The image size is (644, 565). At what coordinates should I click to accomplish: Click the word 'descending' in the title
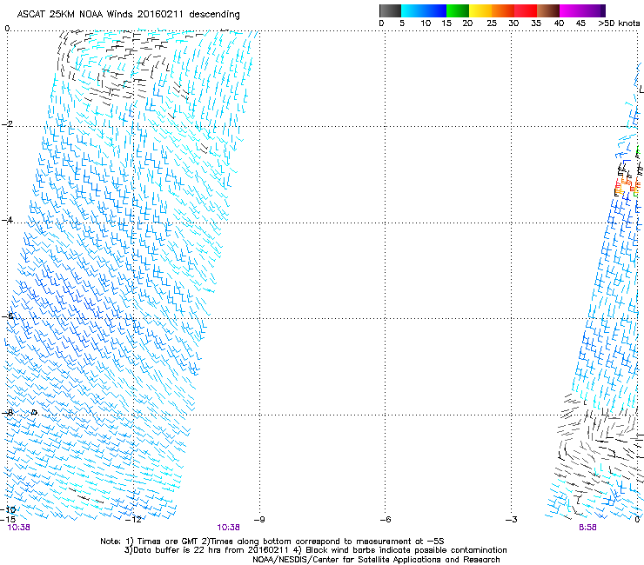coord(214,15)
